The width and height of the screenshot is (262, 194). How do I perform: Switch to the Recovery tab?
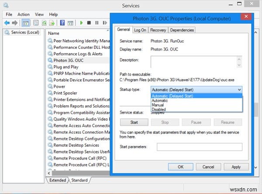(158, 30)
